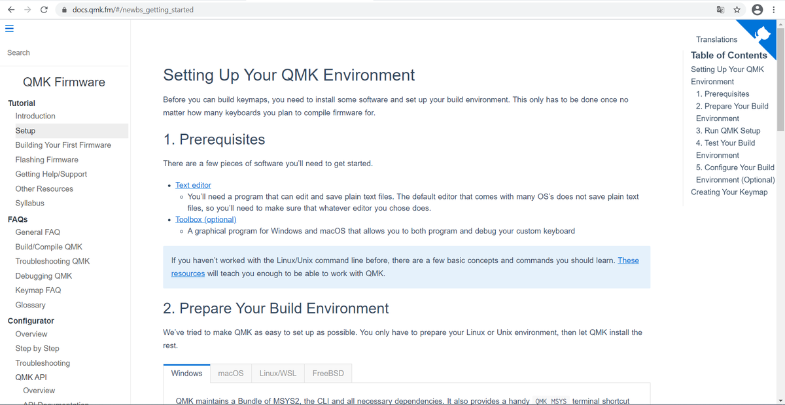Open Build/Compile QMK page

click(x=49, y=247)
